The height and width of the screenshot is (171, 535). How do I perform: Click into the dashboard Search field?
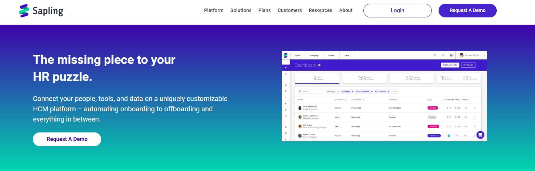(311, 91)
